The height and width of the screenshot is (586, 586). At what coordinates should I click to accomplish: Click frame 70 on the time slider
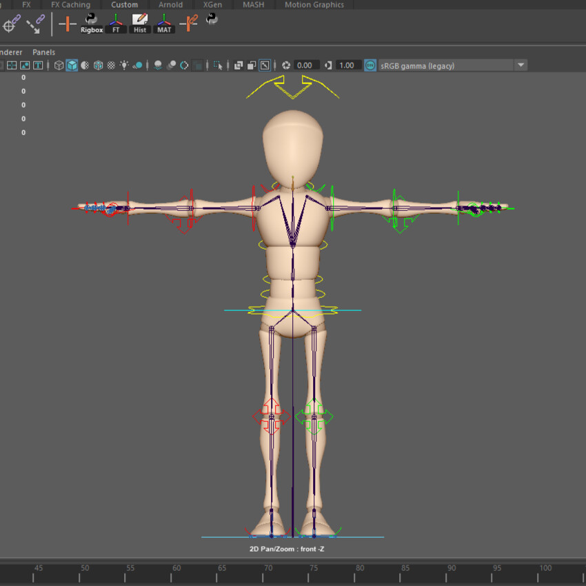tap(267, 571)
